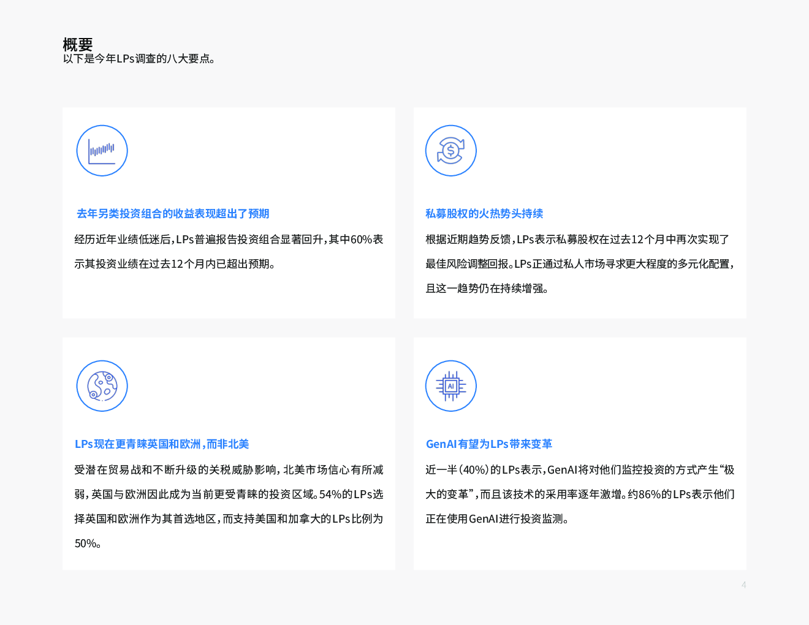
Task: Click the heading LPs现在更青睐英国和欧洲,而非北美
Action: tap(162, 444)
